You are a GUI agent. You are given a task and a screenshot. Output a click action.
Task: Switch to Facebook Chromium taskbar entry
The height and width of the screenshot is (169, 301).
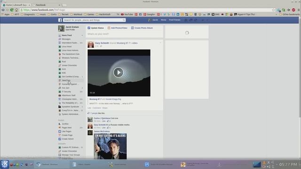51,164
